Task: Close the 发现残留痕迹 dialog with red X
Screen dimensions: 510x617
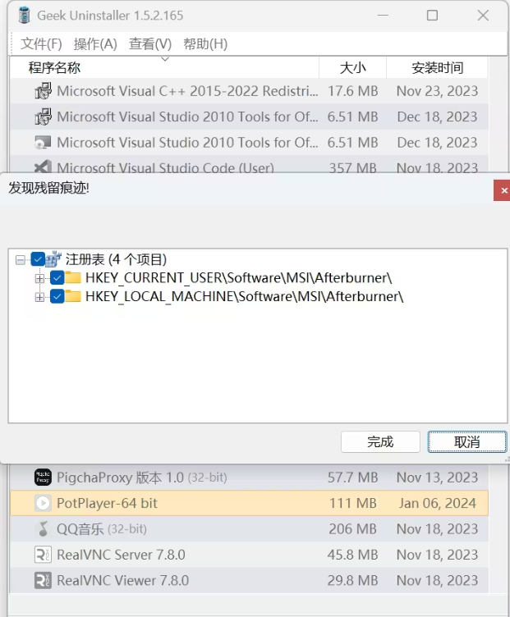Action: tap(502, 190)
